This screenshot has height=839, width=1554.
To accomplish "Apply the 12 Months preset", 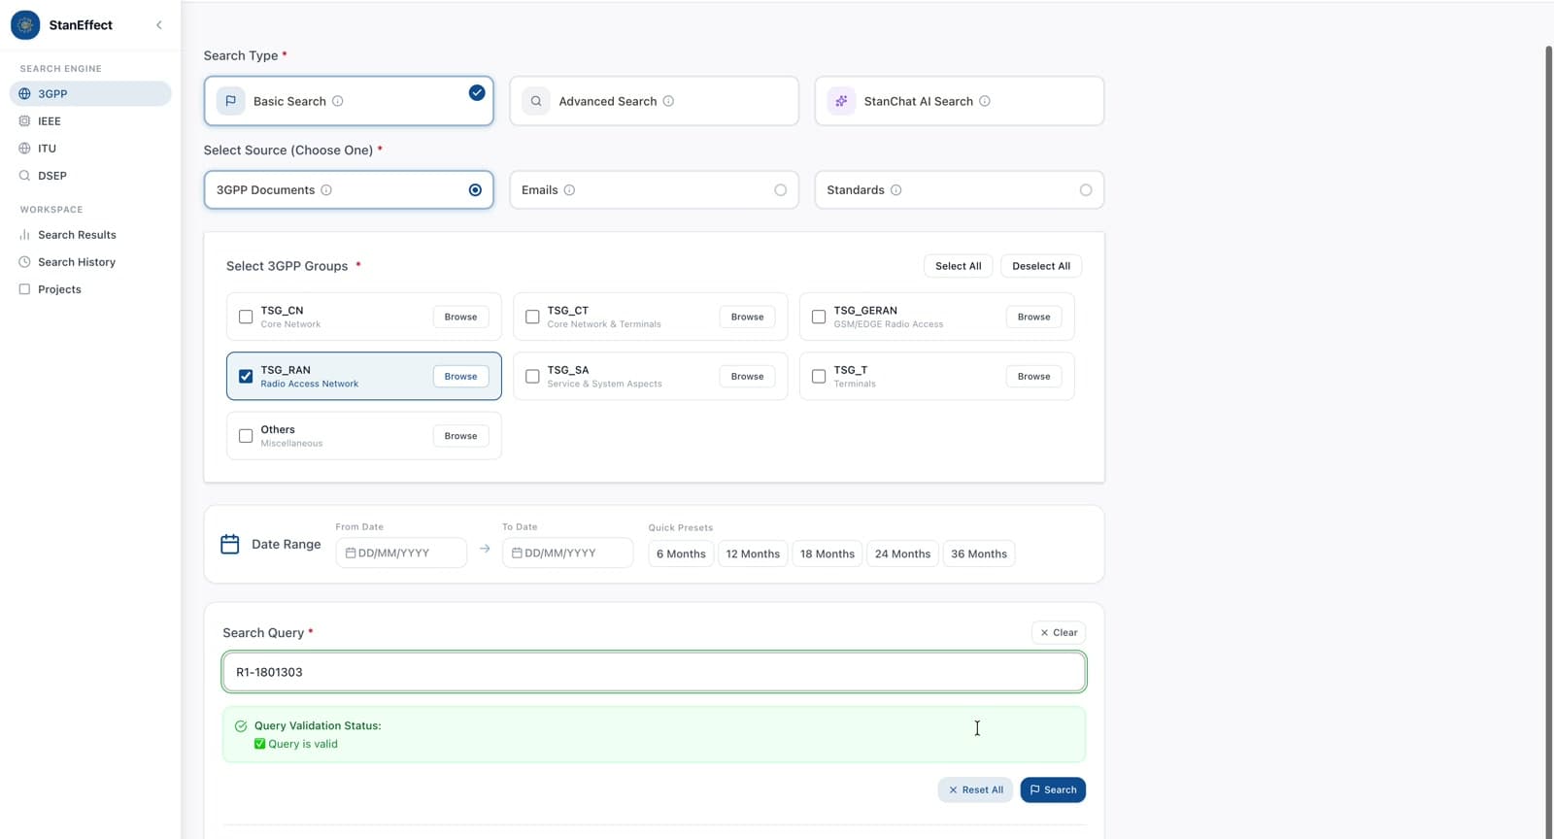I will (753, 554).
